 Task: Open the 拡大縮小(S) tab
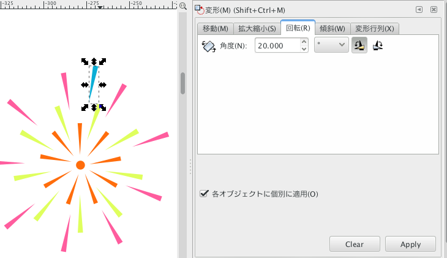coord(256,28)
